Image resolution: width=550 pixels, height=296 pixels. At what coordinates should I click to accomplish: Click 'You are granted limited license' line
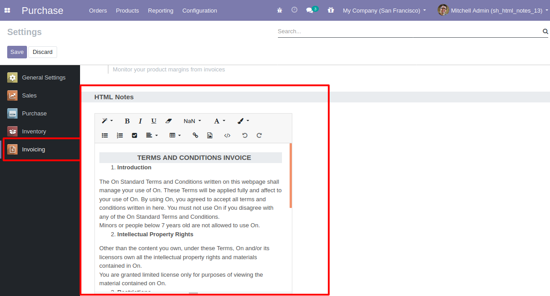[181, 274]
